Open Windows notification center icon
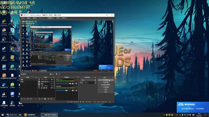Screen dimensions: 209x117 click(205, 115)
